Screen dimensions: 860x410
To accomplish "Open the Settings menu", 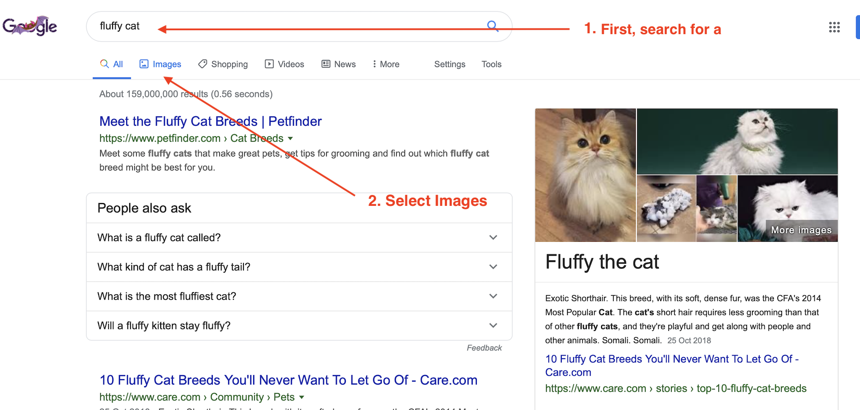I will (x=450, y=64).
